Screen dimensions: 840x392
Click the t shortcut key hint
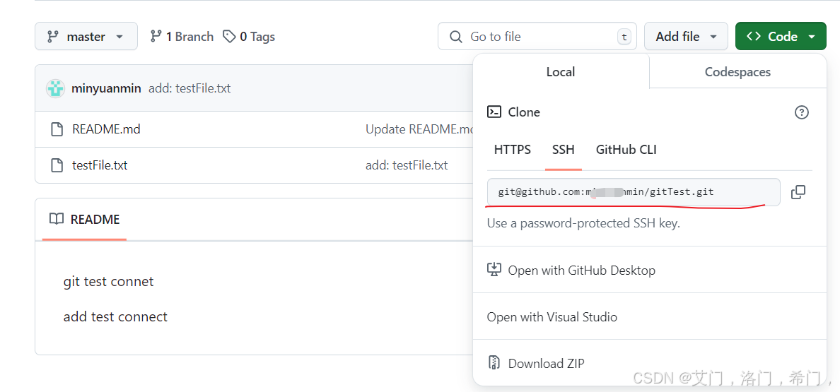tap(624, 37)
